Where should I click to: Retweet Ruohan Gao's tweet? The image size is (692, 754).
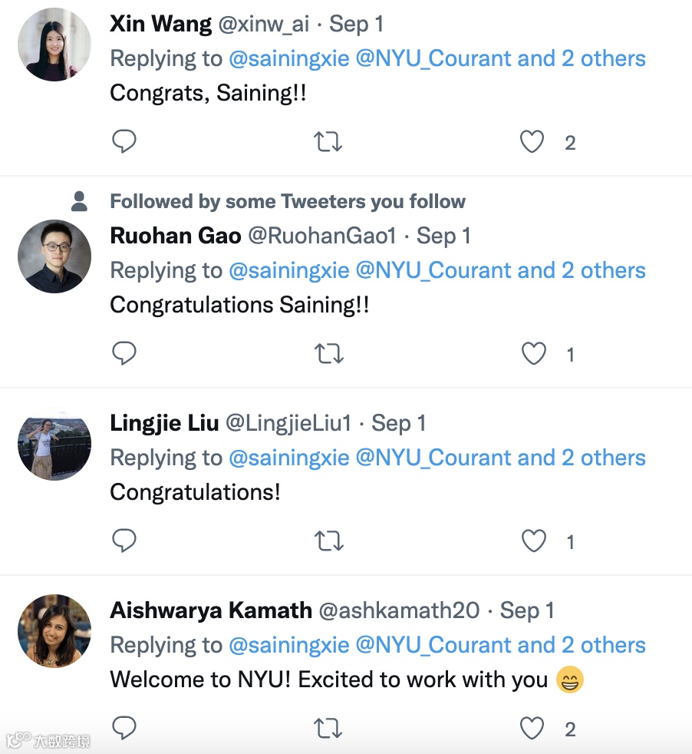pyautogui.click(x=328, y=354)
